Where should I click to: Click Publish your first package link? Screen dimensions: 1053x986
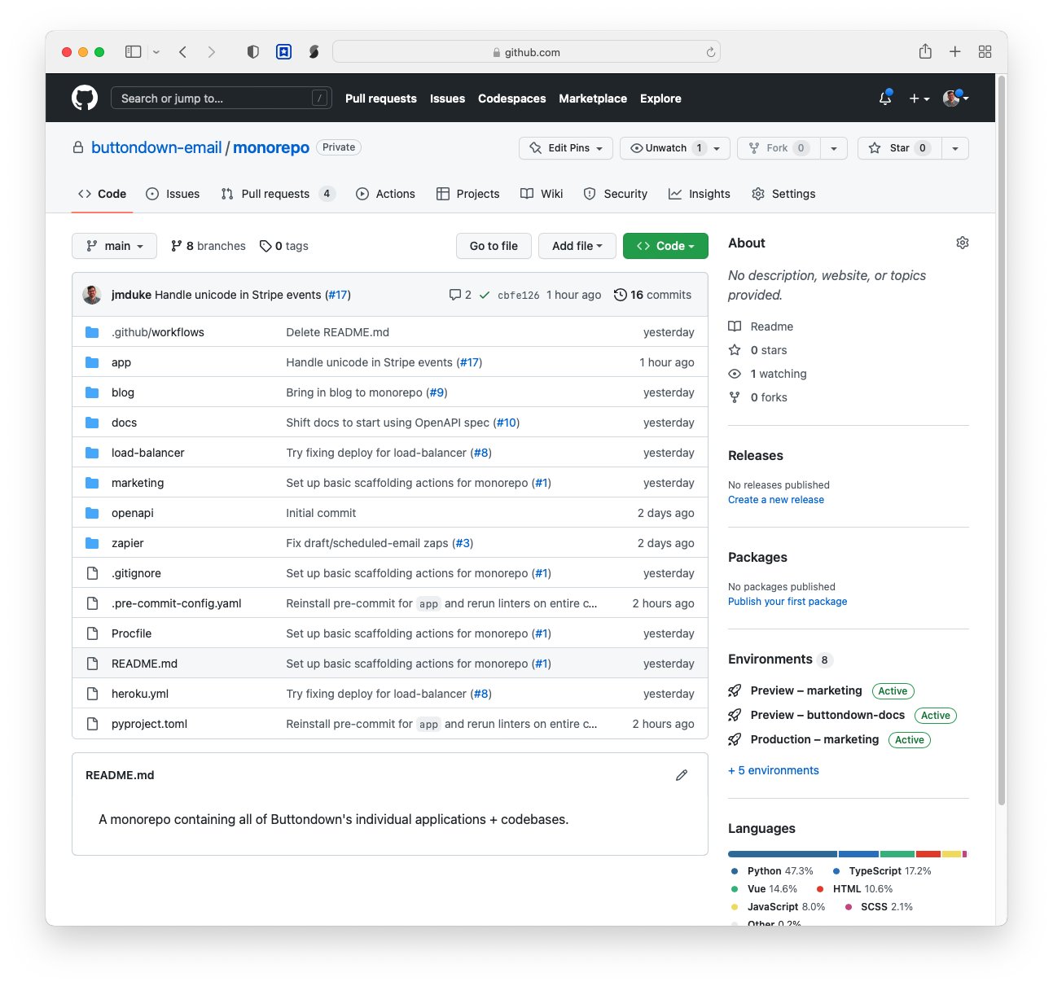[788, 602]
